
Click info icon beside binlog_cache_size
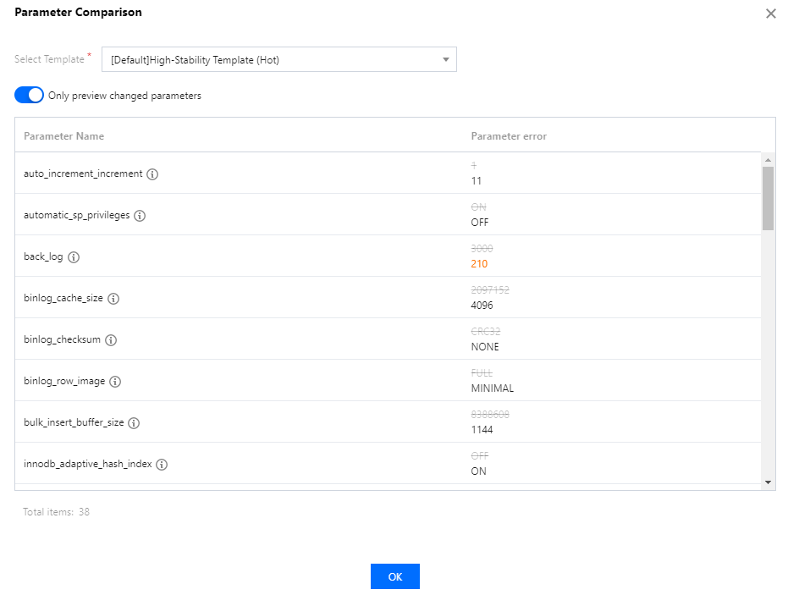point(113,299)
